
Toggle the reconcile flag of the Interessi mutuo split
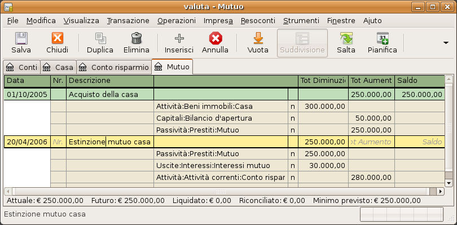pos(293,166)
